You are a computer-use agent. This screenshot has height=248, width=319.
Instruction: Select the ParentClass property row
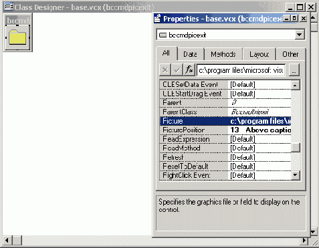pyautogui.click(x=225, y=112)
